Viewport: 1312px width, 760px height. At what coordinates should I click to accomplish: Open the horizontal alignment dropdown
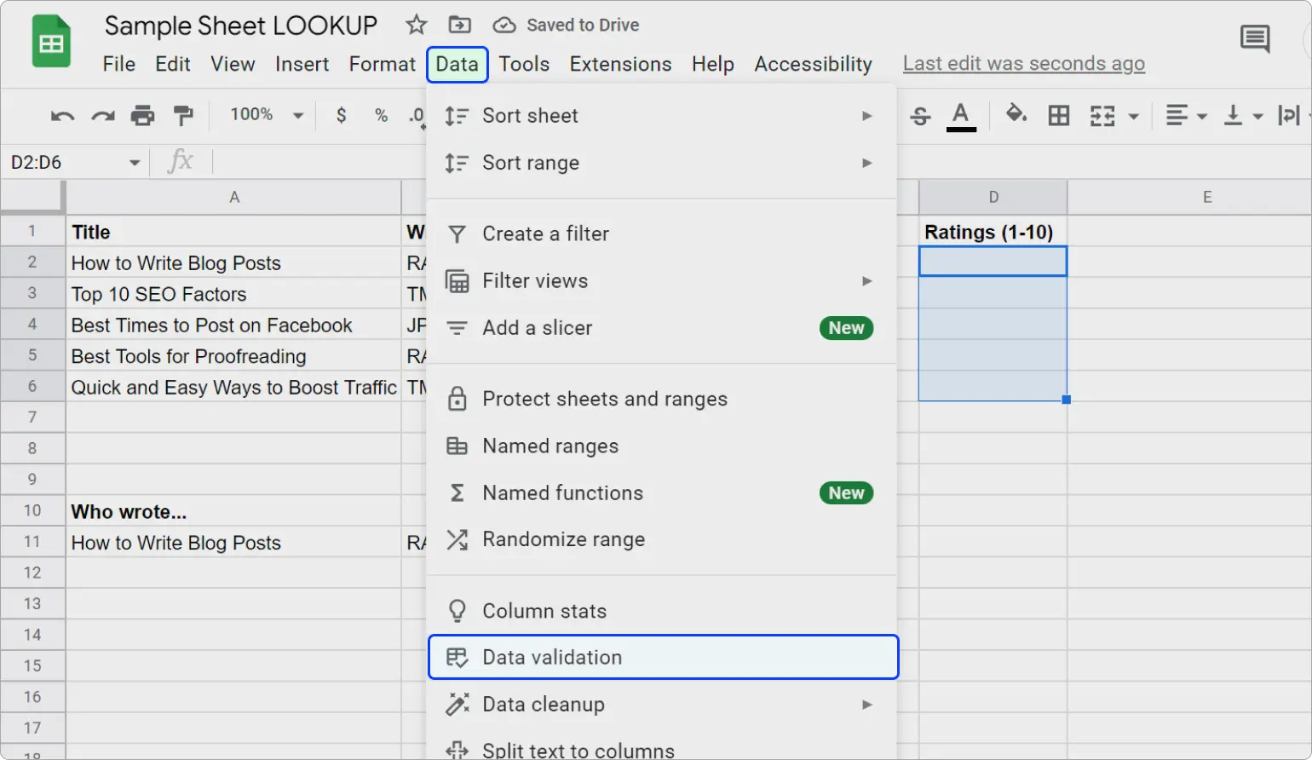coord(1200,116)
